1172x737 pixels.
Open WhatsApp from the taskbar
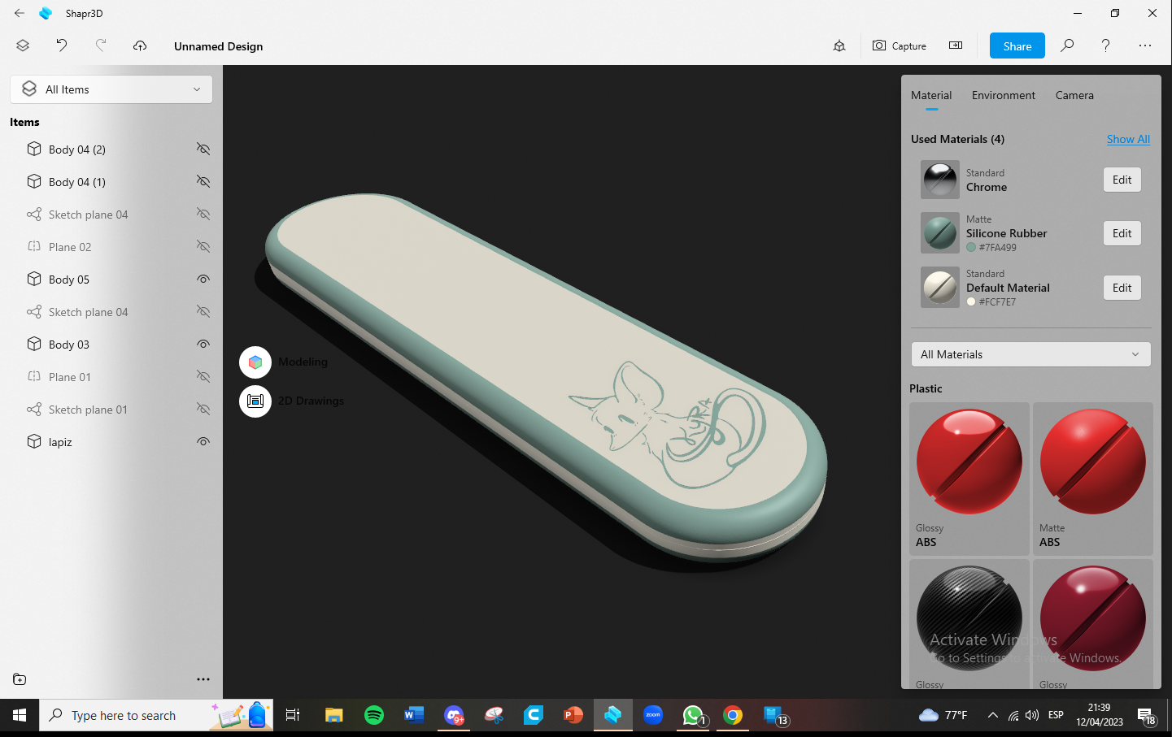[693, 715]
